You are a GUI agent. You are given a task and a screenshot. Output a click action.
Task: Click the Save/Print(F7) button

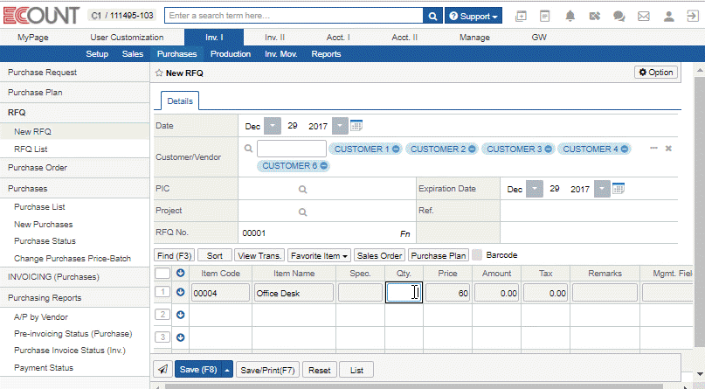point(267,370)
